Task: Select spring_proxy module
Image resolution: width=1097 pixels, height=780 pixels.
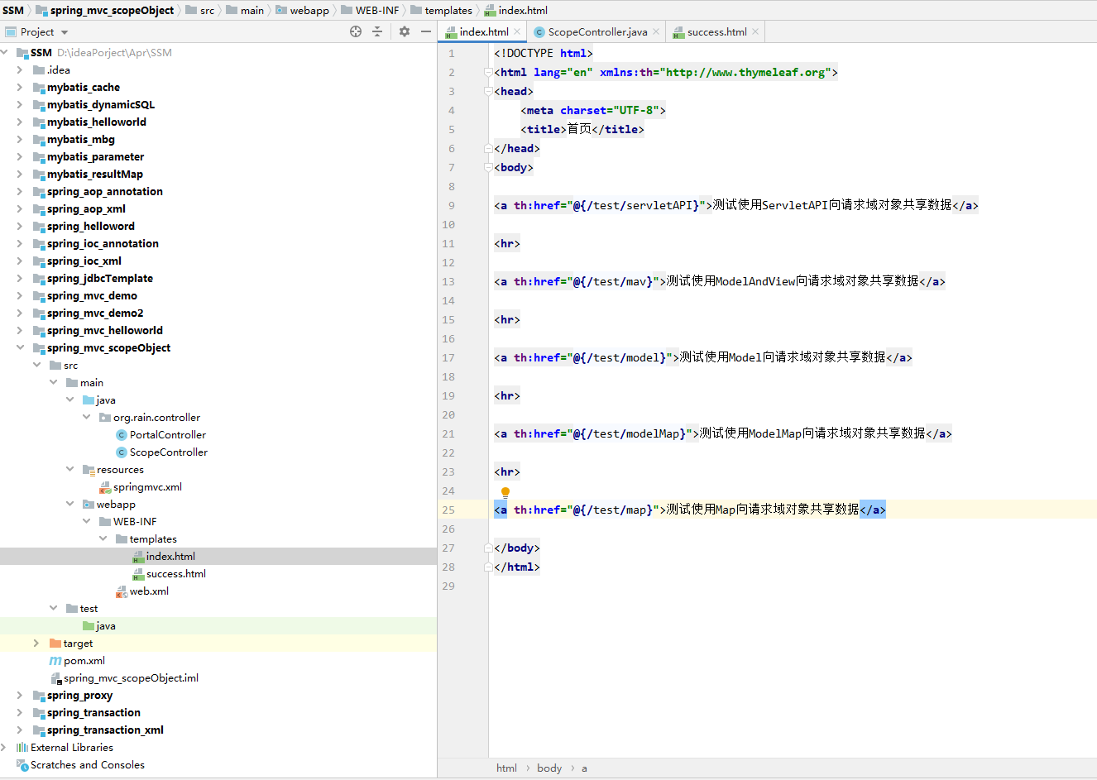Action: (79, 696)
